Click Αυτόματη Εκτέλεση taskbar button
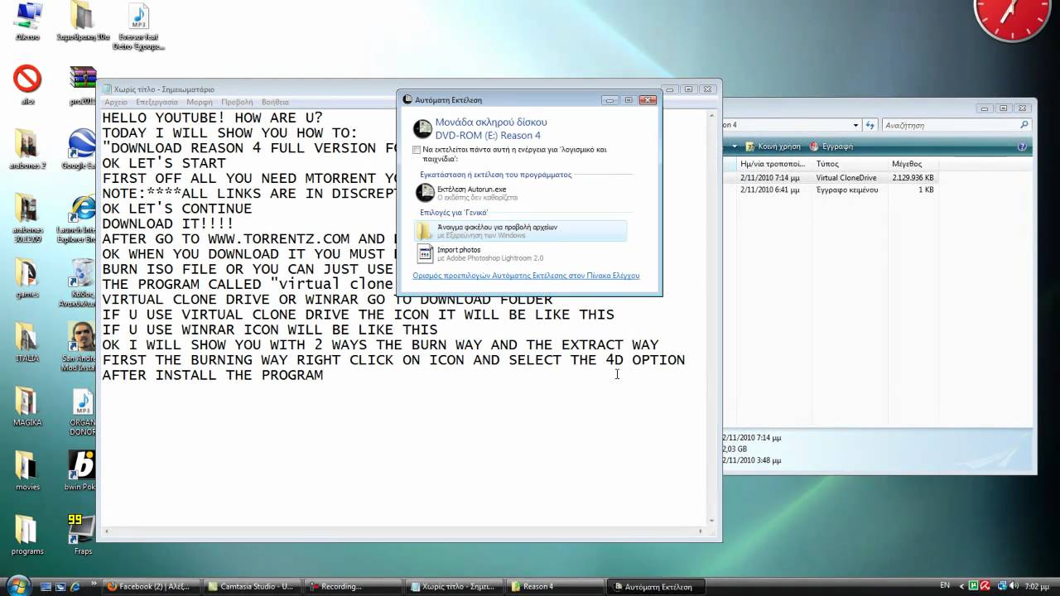 point(656,586)
